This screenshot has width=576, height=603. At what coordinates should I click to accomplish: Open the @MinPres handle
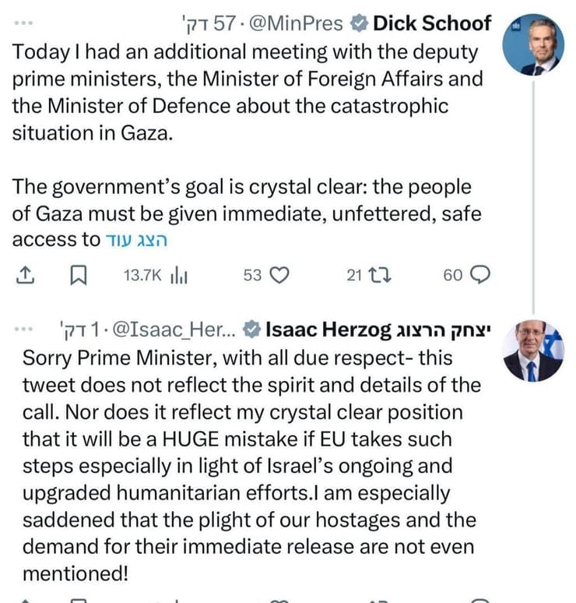point(293,23)
